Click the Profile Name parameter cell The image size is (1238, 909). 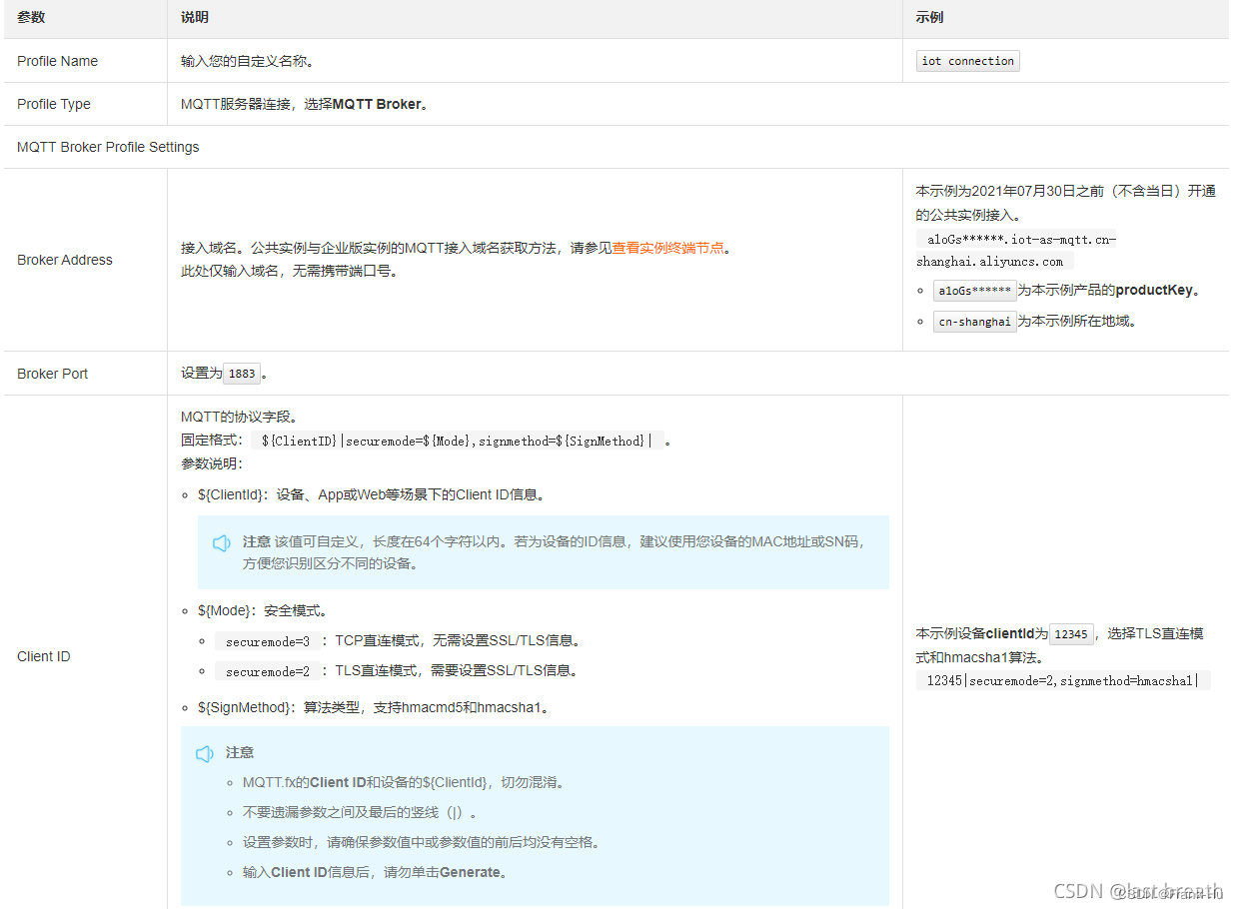pyautogui.click(x=85, y=61)
